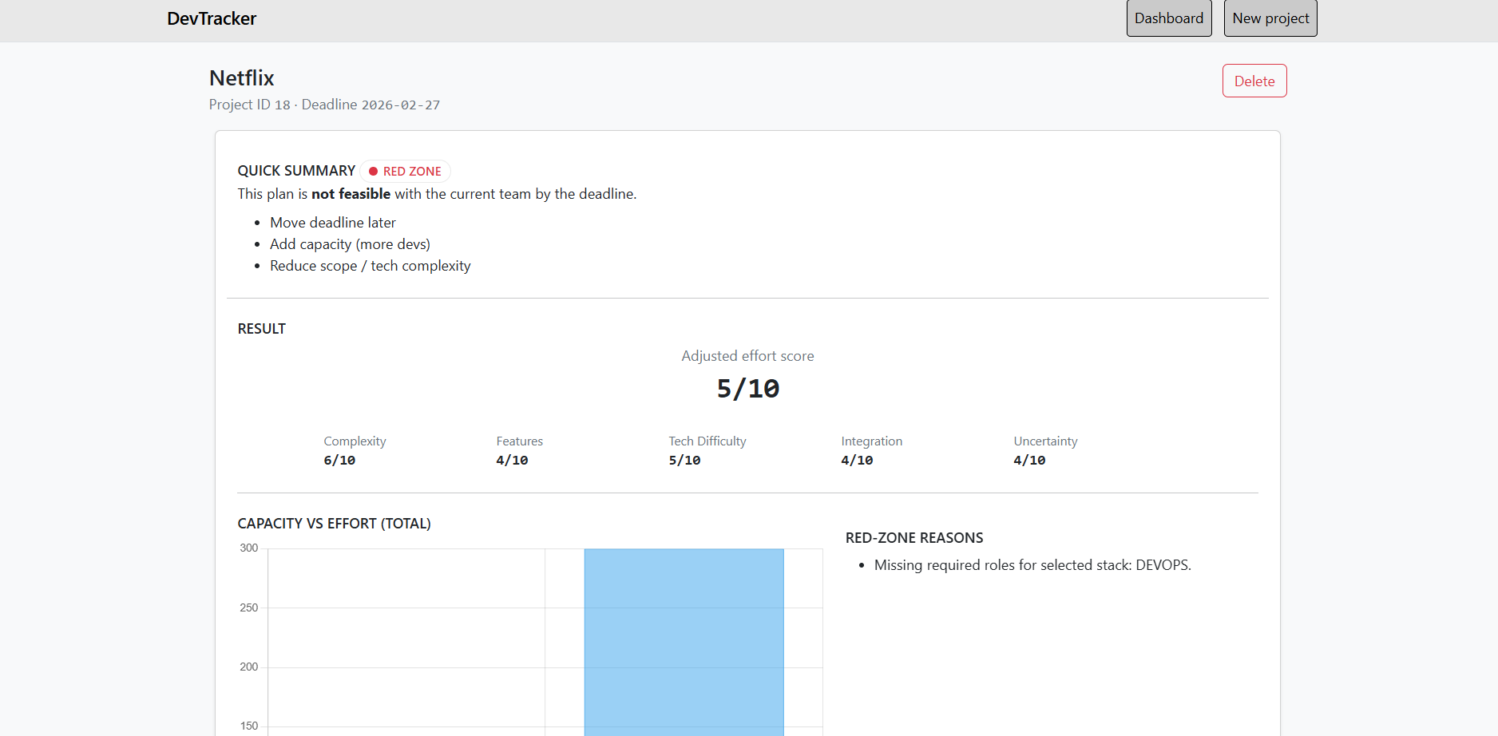Click the Uncertainty label
Screen dimensions: 1498x736
1045,441
